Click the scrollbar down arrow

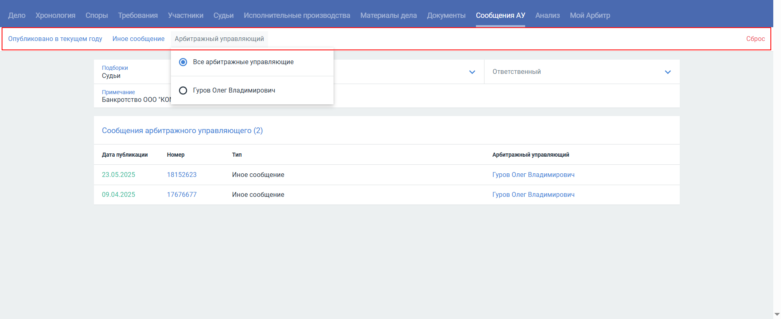(777, 315)
